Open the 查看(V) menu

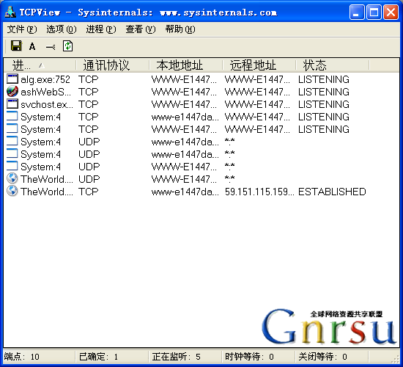click(141, 29)
